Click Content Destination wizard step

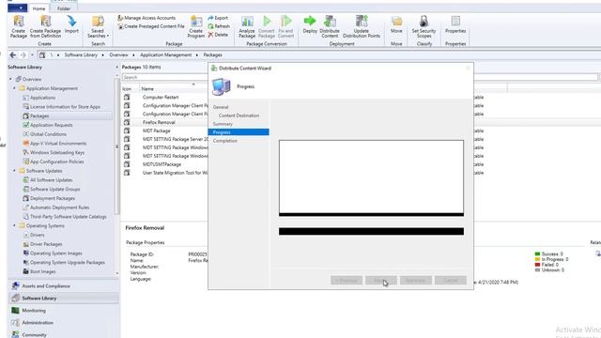click(239, 115)
